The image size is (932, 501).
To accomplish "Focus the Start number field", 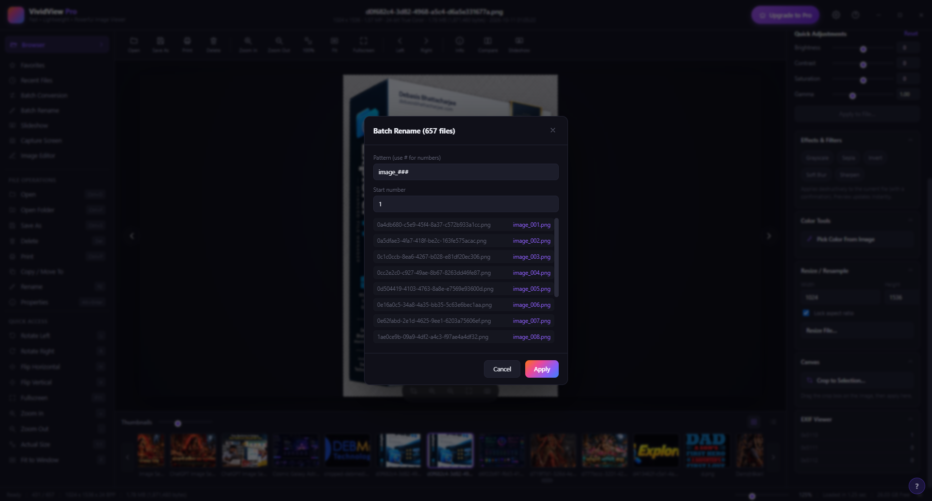I will [466, 204].
